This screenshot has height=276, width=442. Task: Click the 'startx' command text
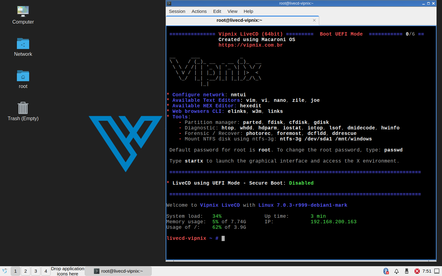(194, 161)
